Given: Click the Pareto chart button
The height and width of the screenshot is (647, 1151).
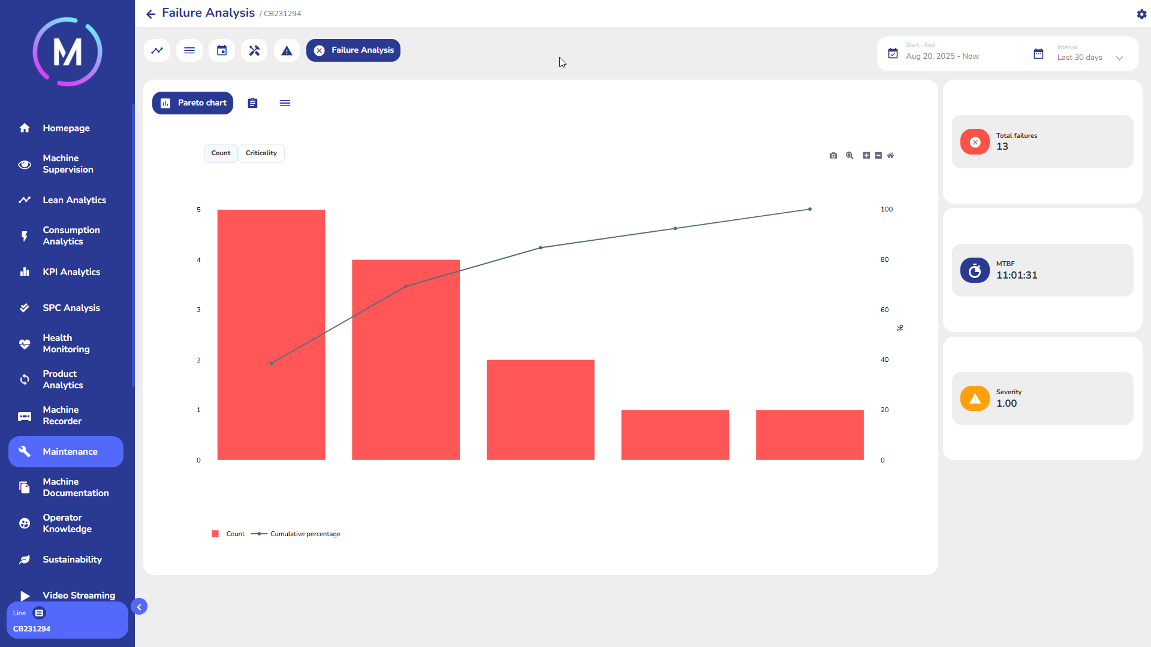Looking at the screenshot, I should coord(192,103).
